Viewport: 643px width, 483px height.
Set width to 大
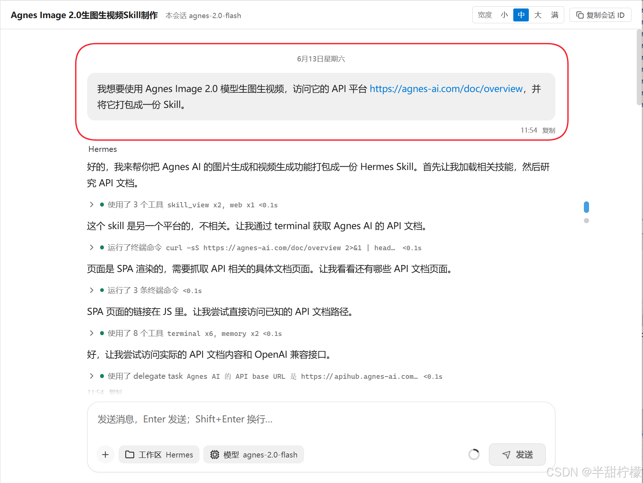pos(538,15)
